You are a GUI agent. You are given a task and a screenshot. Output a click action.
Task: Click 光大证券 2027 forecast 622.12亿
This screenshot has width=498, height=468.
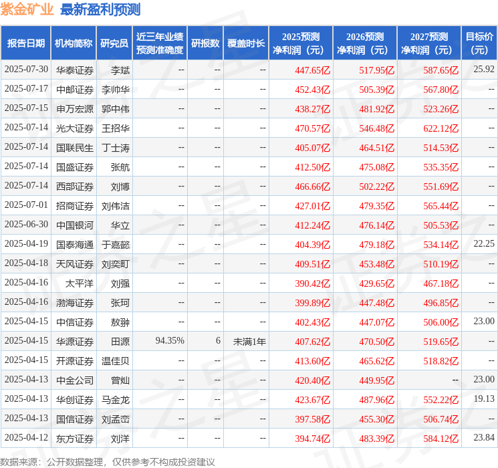[441, 128]
